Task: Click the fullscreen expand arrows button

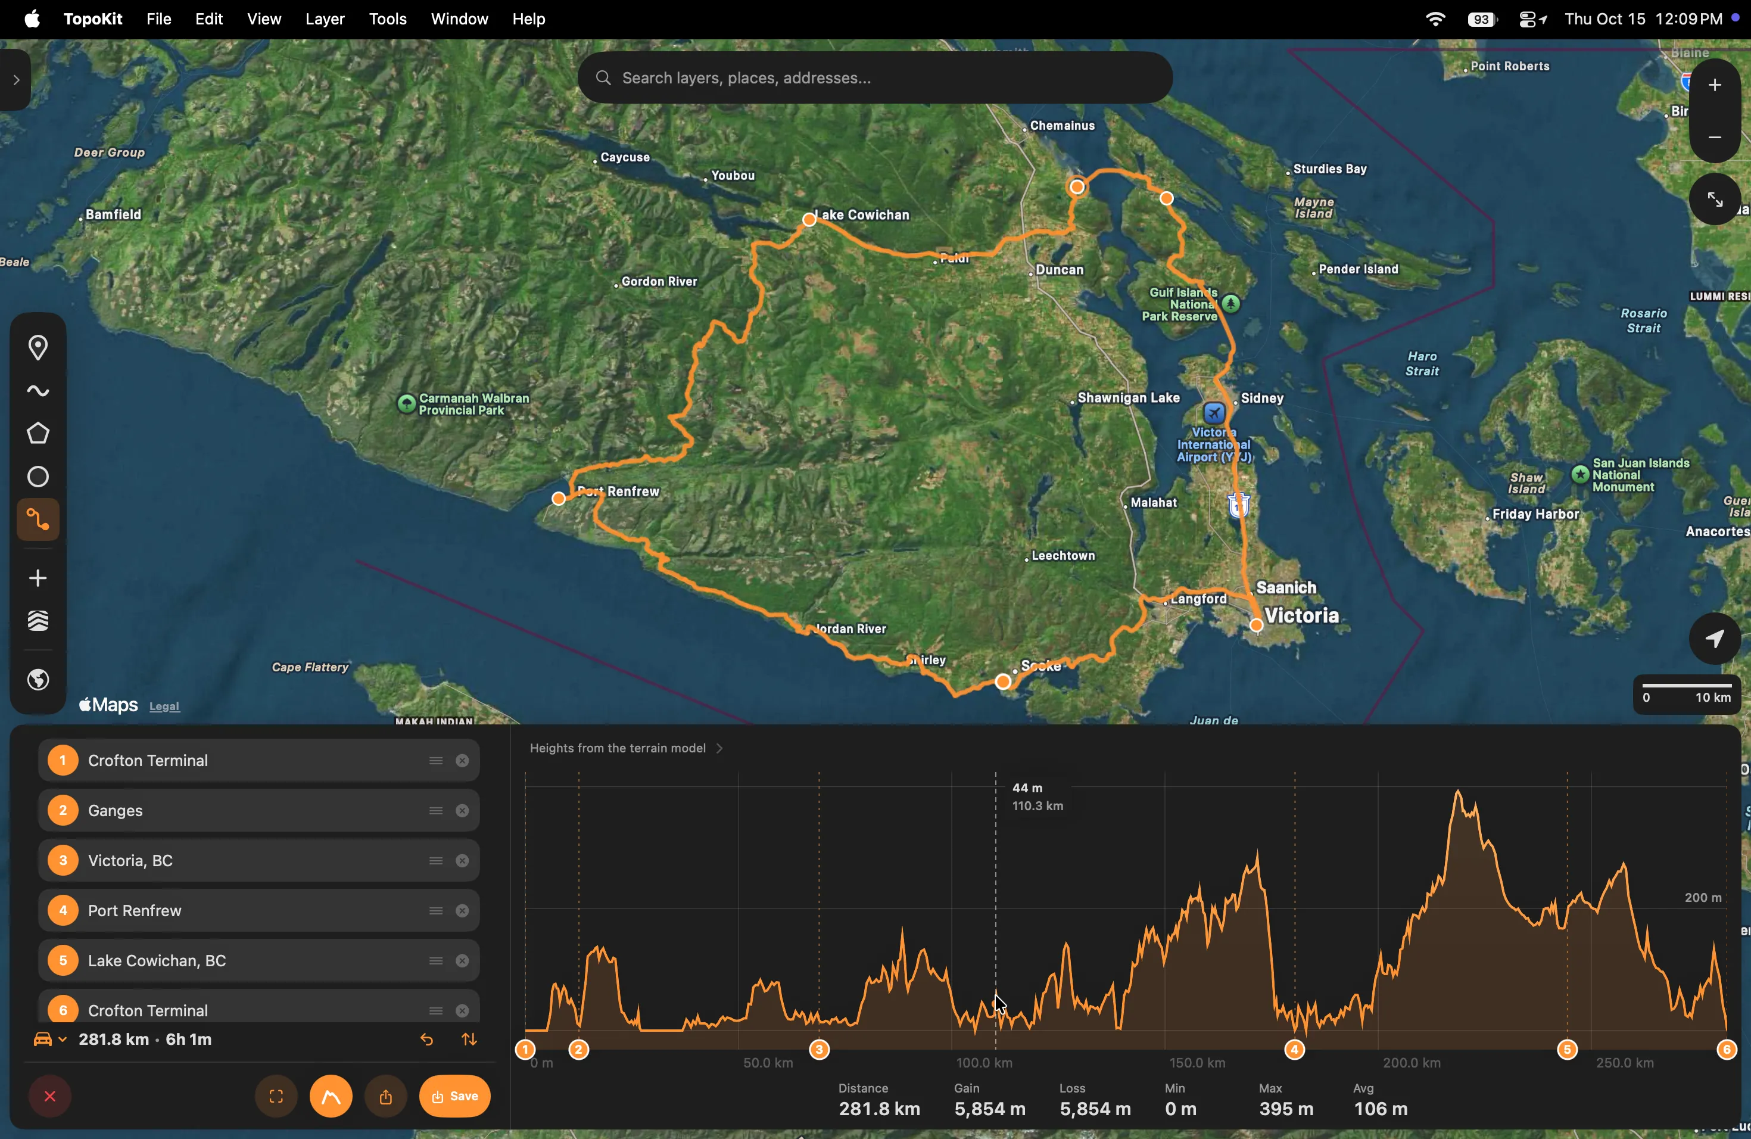Action: point(1714,198)
